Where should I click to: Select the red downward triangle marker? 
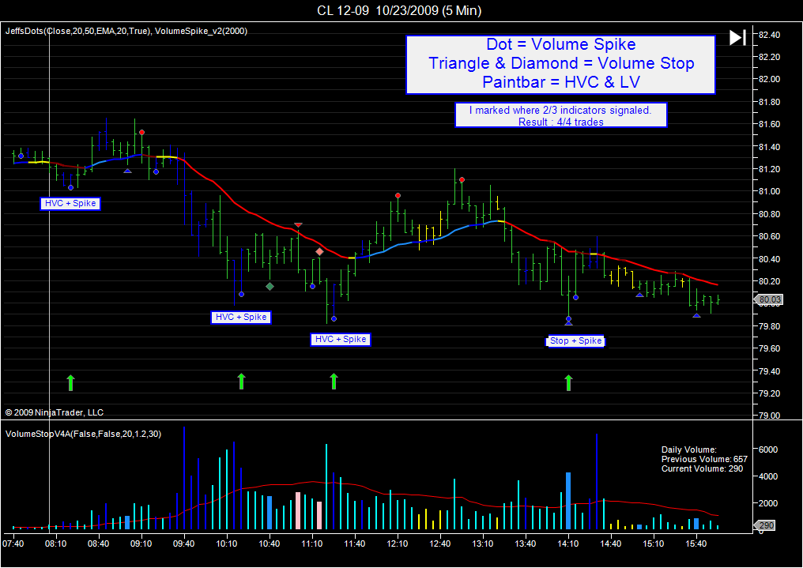click(x=299, y=225)
